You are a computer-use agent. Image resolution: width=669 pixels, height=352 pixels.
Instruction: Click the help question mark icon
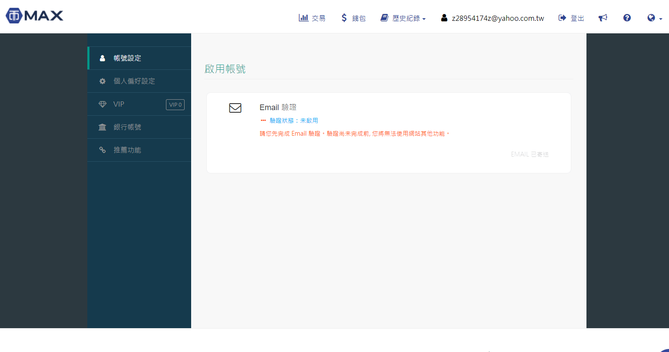(627, 18)
